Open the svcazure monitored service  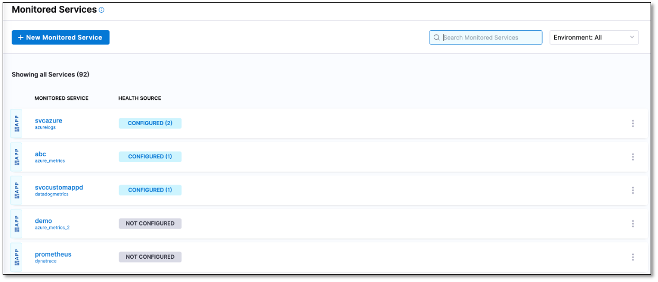[49, 120]
